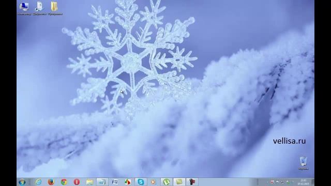This screenshot has height=186, width=331.
Task: Launch Internet Explorer from the taskbar
Action: coord(38,182)
